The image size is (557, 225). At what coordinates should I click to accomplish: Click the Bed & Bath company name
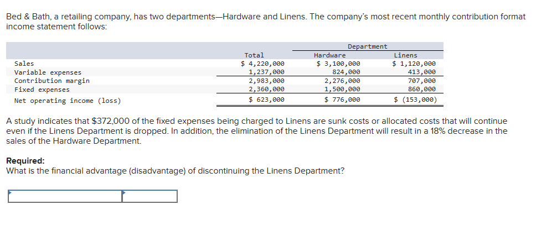(x=28, y=17)
